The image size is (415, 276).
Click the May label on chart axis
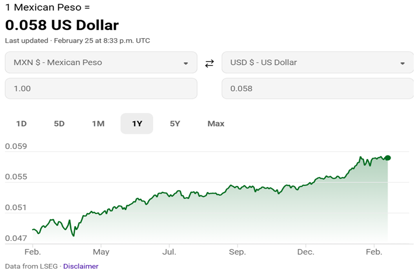[x=101, y=252]
